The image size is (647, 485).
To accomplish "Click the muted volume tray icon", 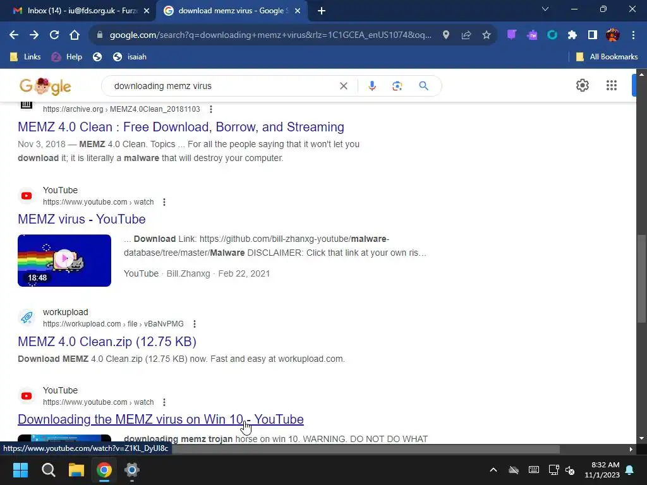I will (570, 470).
